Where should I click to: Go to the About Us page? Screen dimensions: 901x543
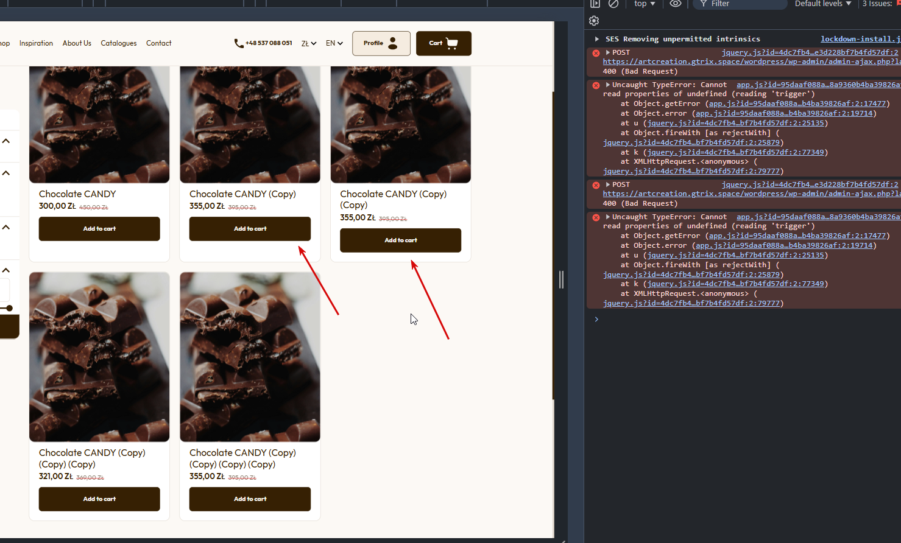click(x=77, y=43)
